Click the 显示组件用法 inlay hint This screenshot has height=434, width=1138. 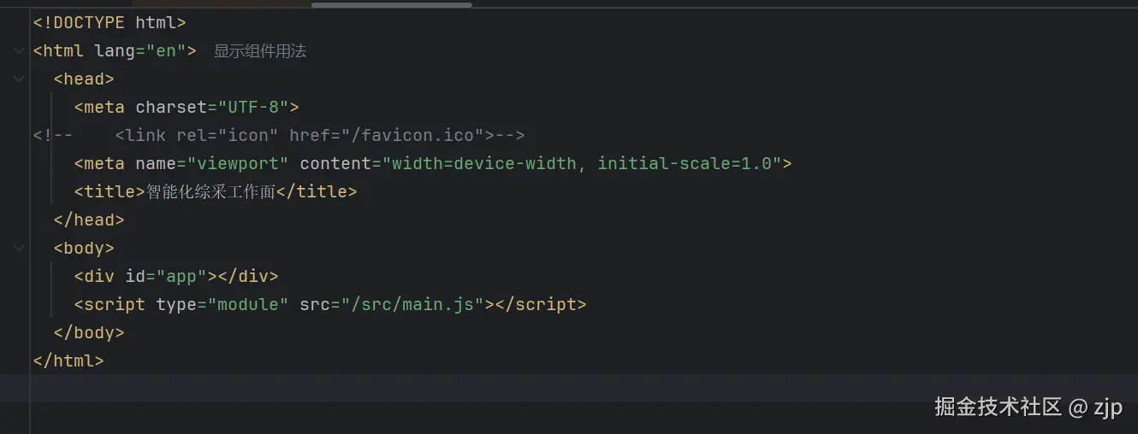tap(260, 51)
